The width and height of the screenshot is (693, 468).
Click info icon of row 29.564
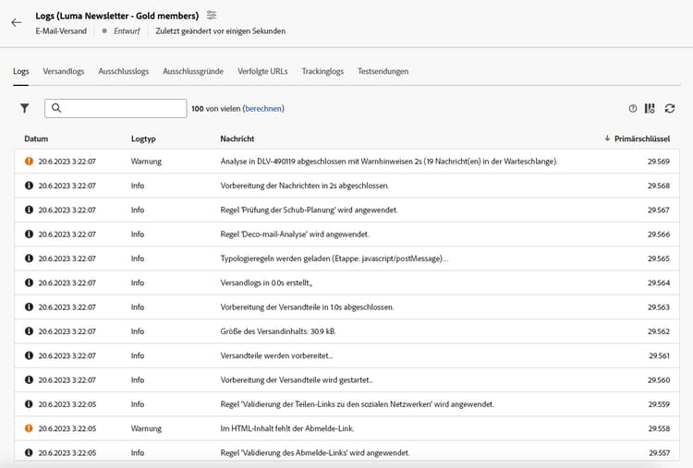[x=29, y=282]
